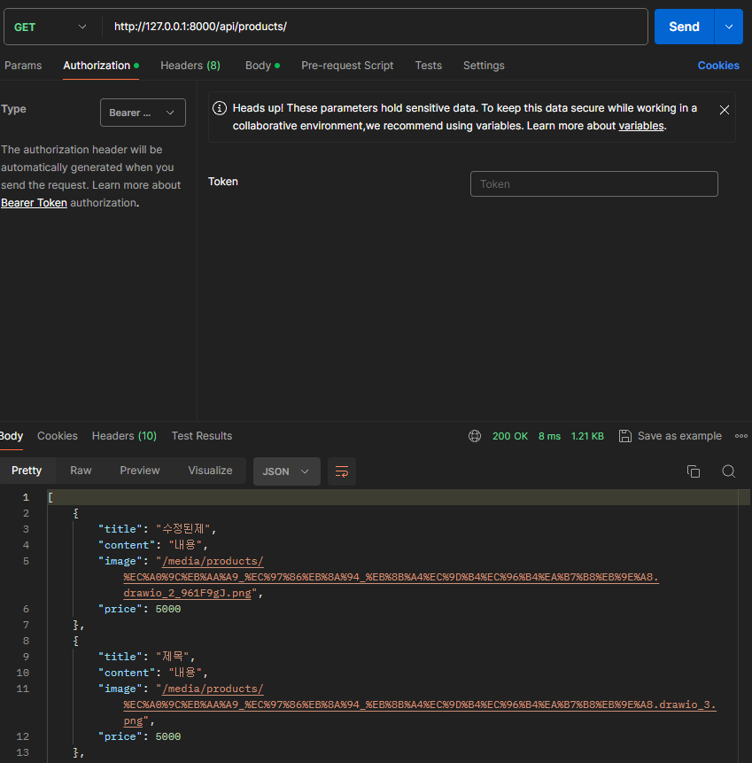View the response Headers (10) tab
752x763 pixels.
pyautogui.click(x=124, y=436)
